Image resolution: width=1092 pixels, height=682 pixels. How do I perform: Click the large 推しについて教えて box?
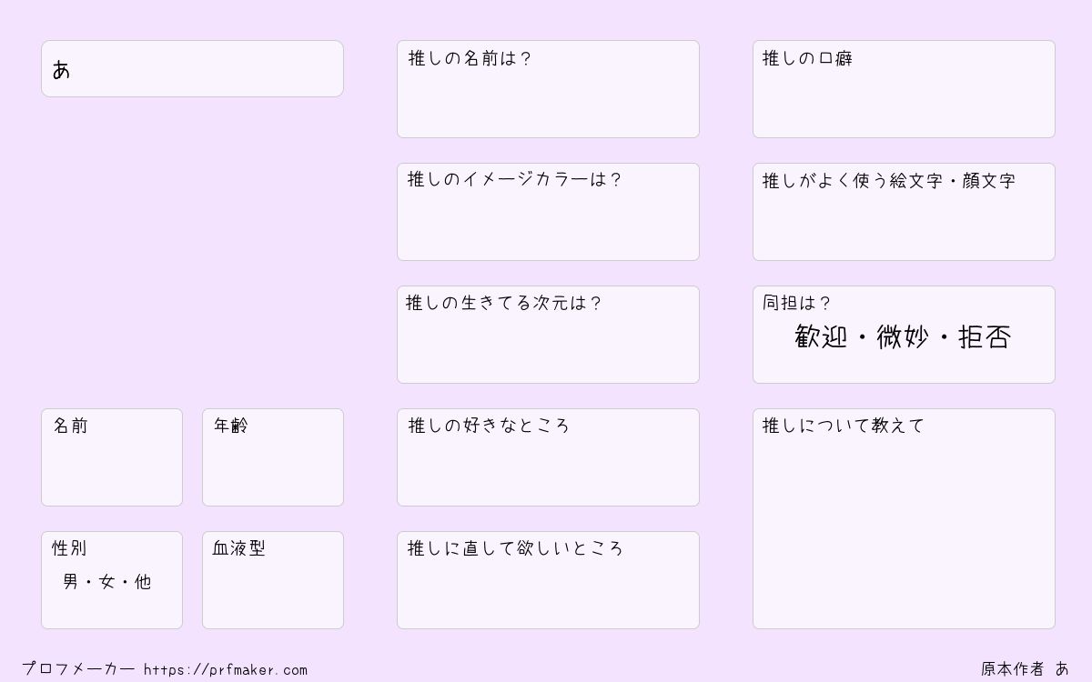click(904, 518)
